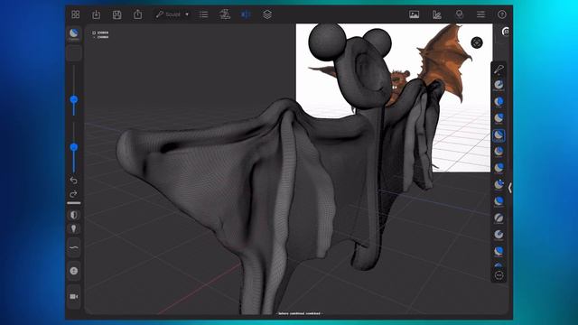Click the bat reference image
This screenshot has width=578, height=325.
click(x=394, y=97)
